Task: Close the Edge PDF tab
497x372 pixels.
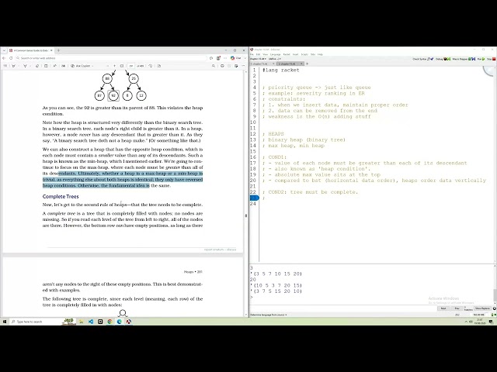Action: click(51, 50)
